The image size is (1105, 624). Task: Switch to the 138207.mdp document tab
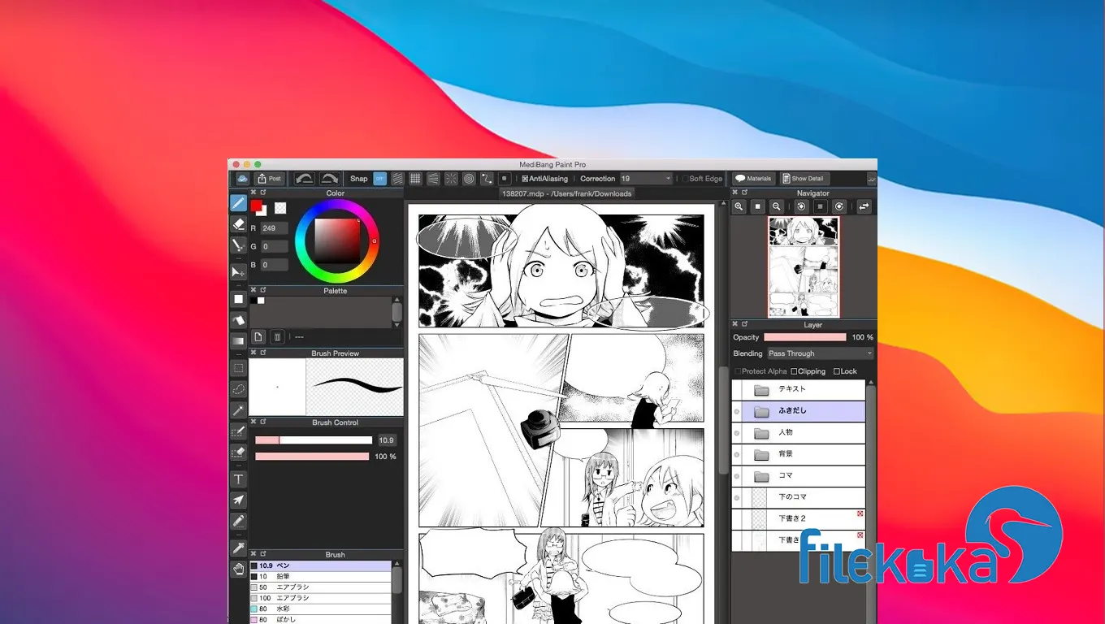click(x=566, y=193)
